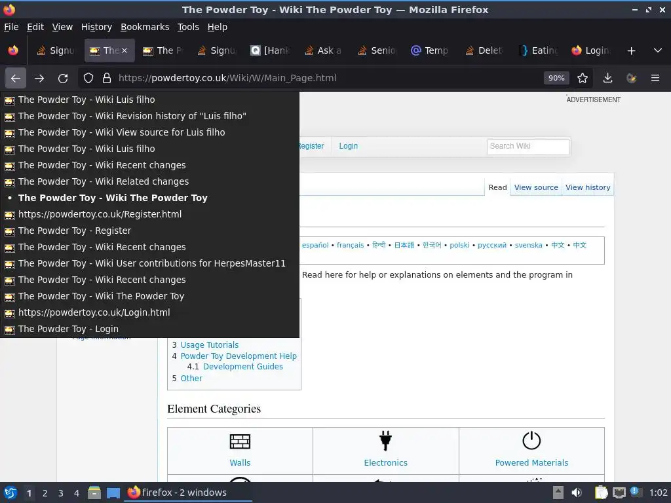Open the Help menu
The height and width of the screenshot is (503, 671).
click(x=218, y=27)
